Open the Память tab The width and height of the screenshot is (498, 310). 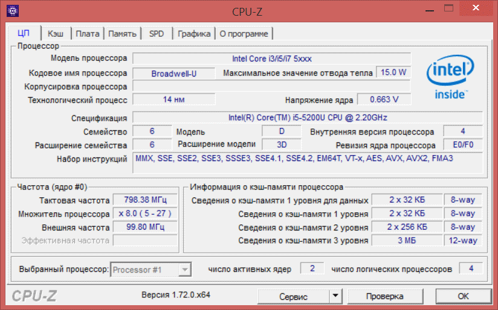pos(122,34)
